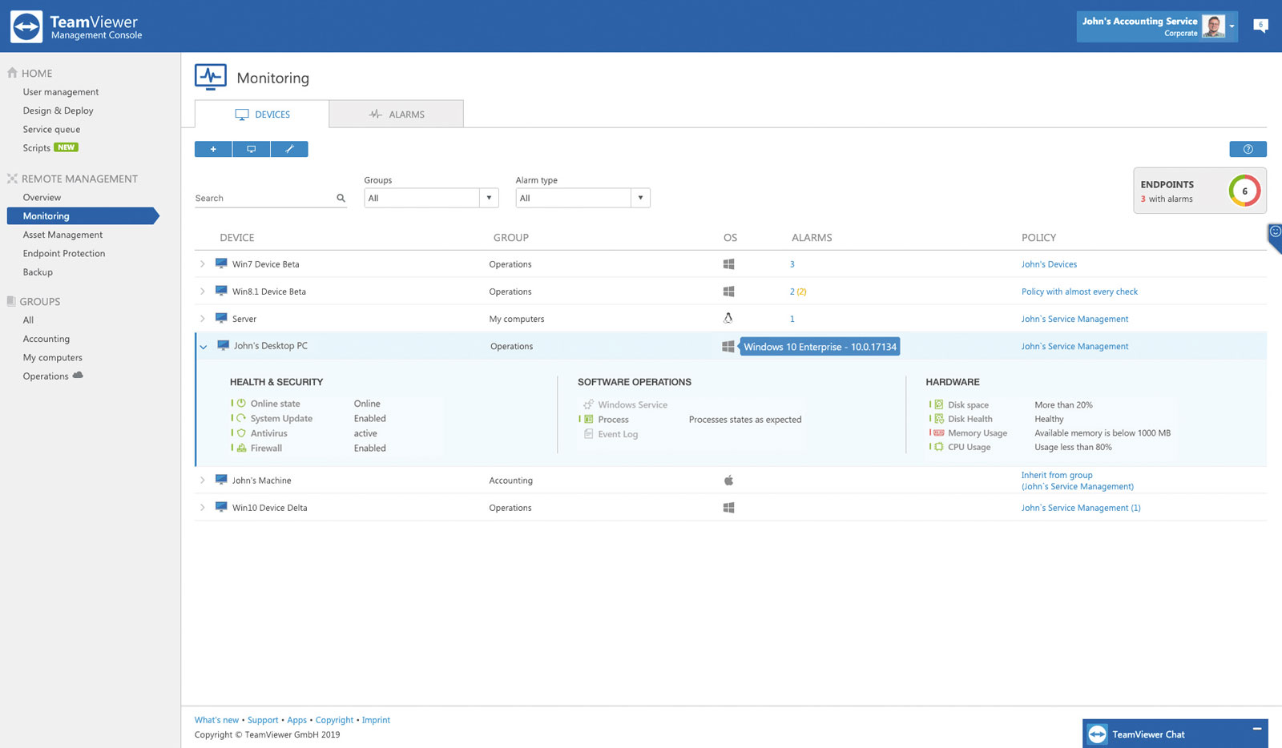The width and height of the screenshot is (1282, 748).
Task: Click the HOME house icon
Action: [12, 73]
